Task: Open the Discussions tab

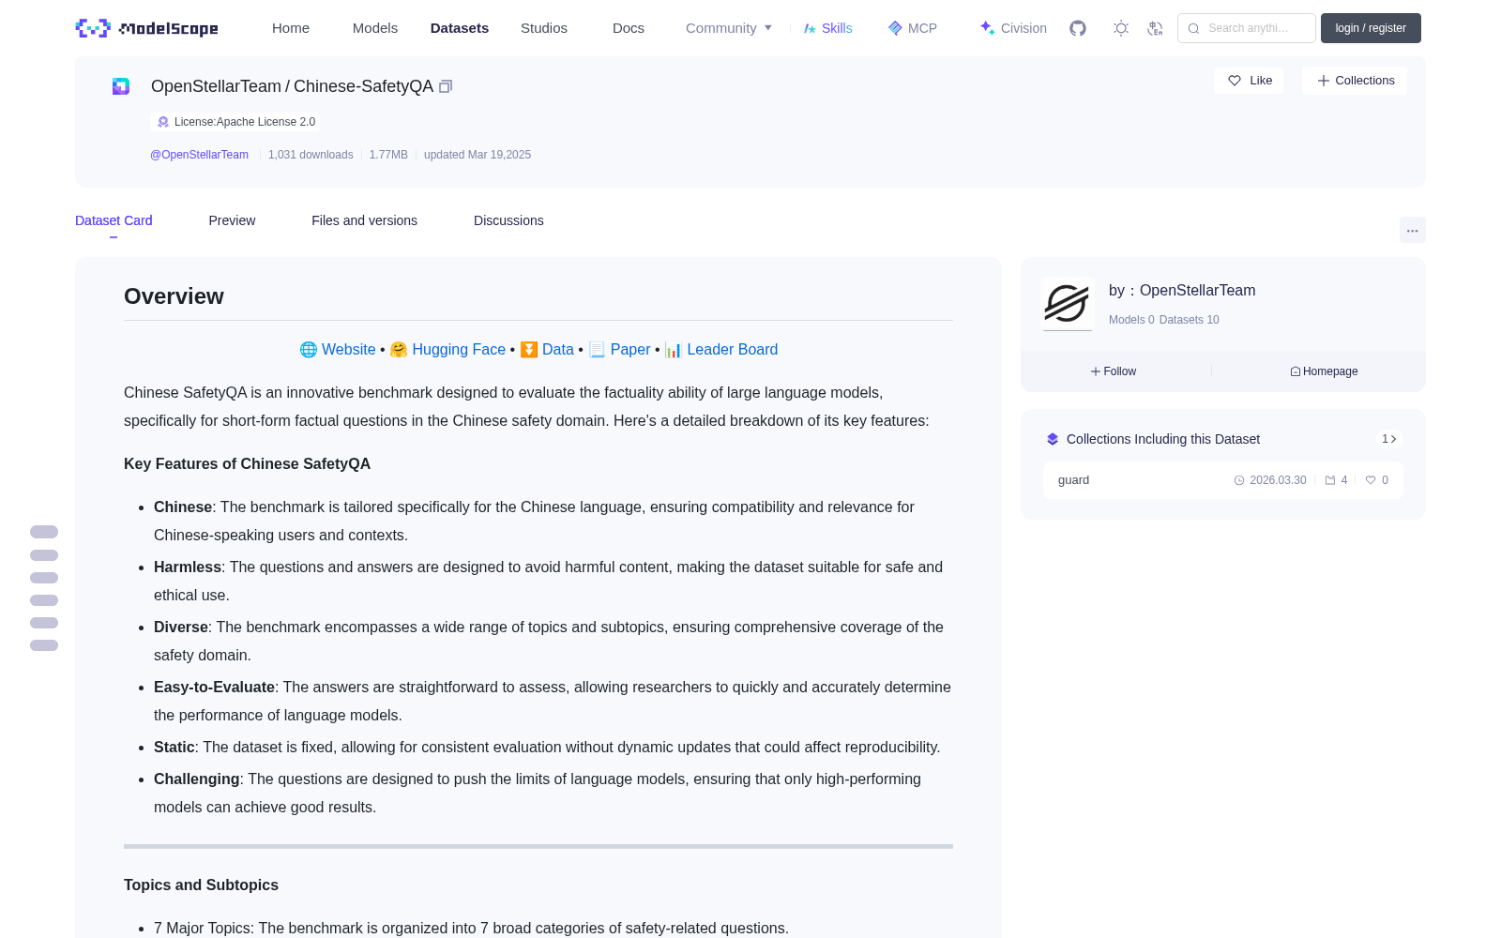Action: tap(508, 220)
